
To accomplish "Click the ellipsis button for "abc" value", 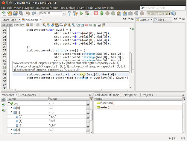I will click(x=88, y=117).
